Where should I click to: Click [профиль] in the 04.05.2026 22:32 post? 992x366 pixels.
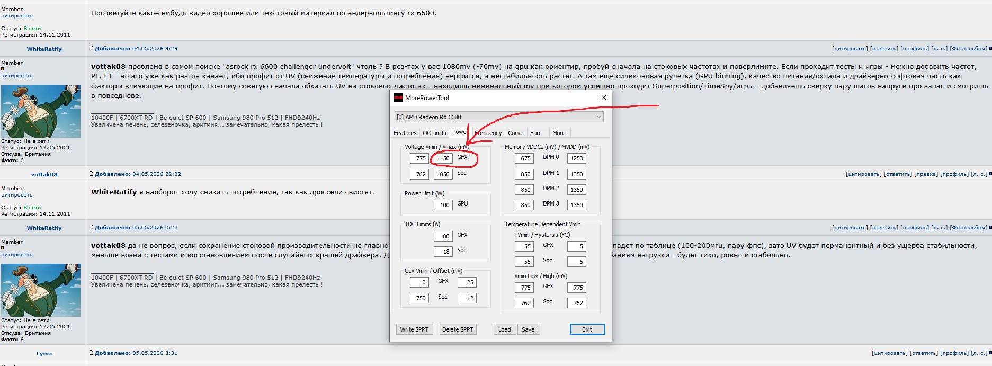click(954, 174)
